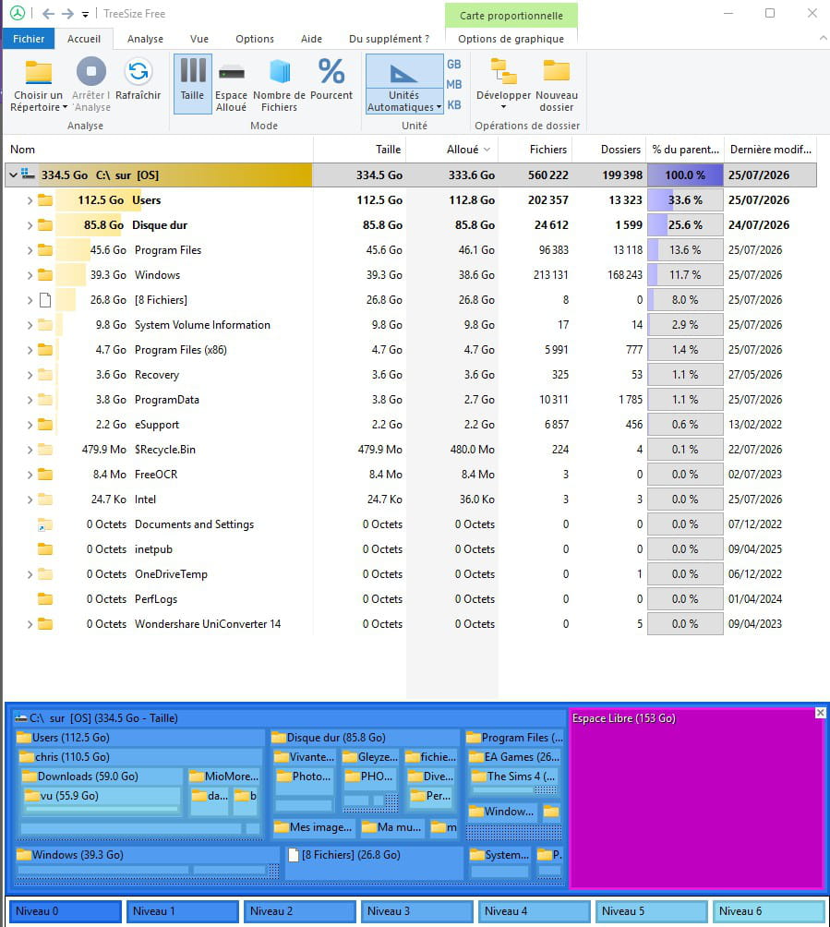The image size is (830, 927).
Task: Open the Développer folder tree icon
Action: click(x=504, y=71)
